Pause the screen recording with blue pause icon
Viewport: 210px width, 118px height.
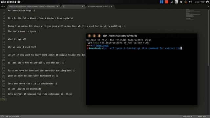coord(161,2)
